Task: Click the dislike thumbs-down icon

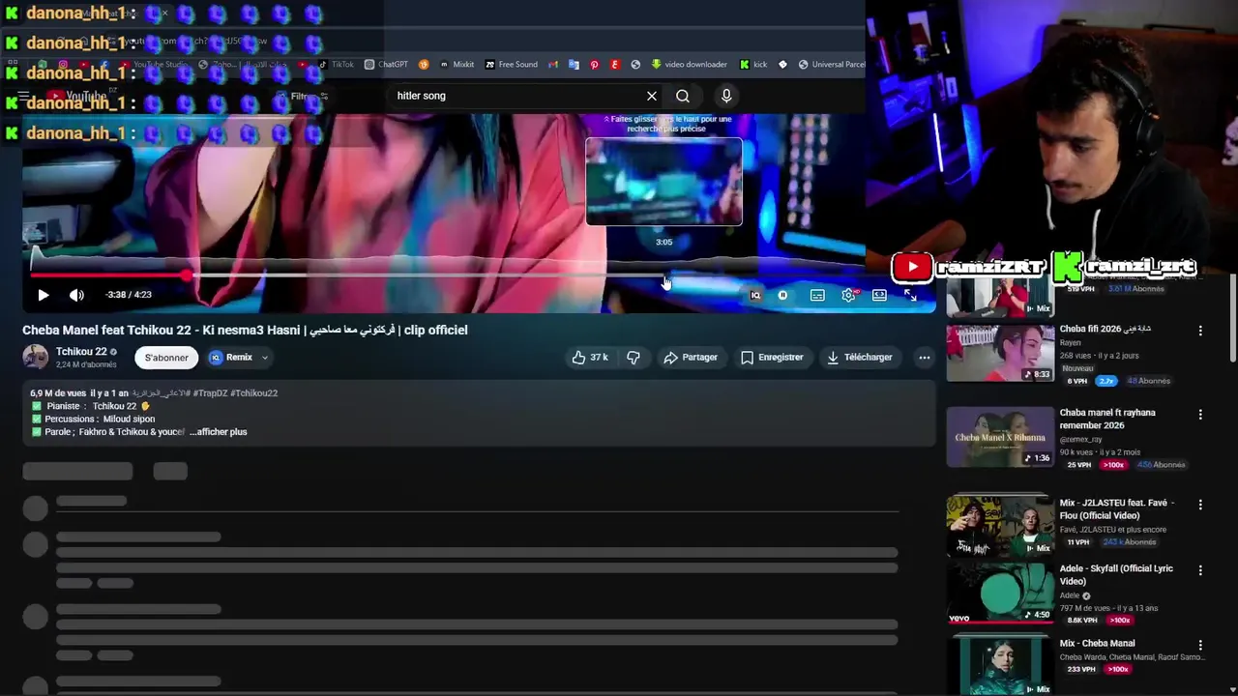Action: point(634,358)
